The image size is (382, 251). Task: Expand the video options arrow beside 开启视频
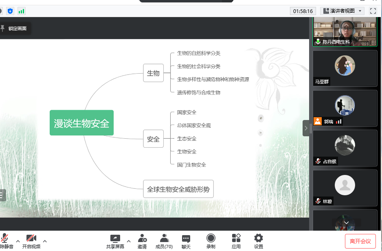(45, 241)
